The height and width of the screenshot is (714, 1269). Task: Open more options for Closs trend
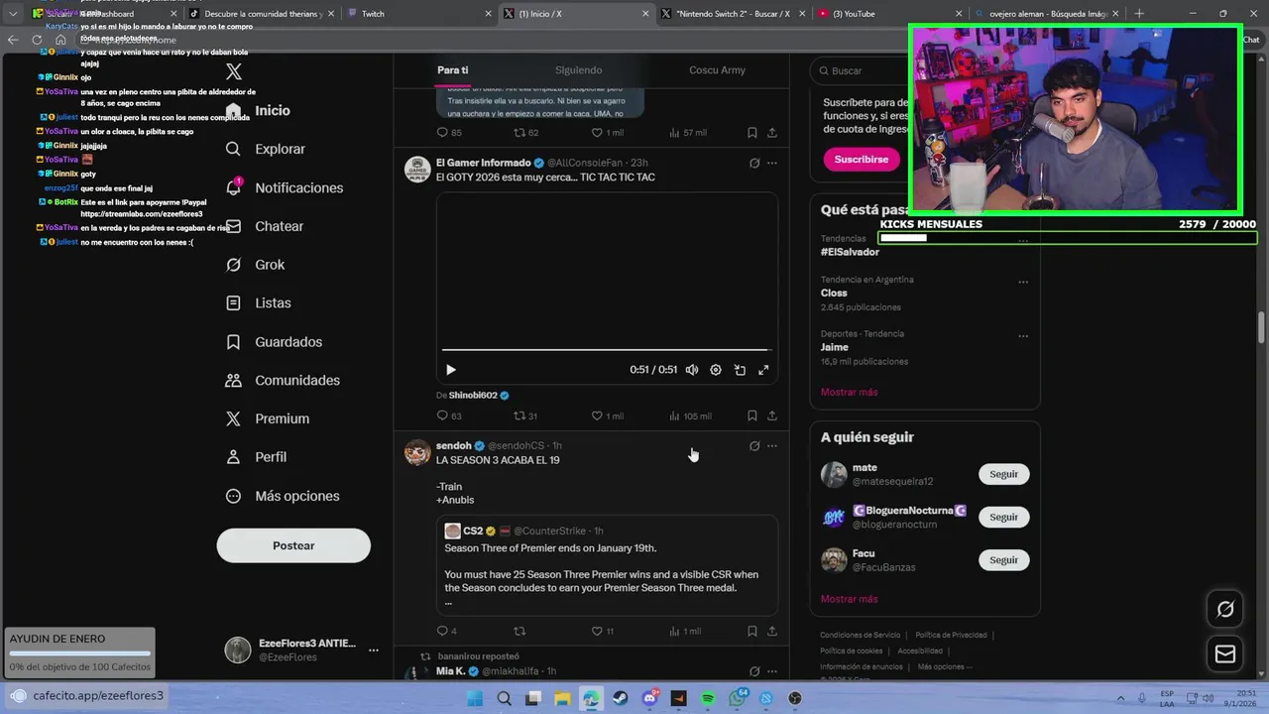[x=1023, y=282]
